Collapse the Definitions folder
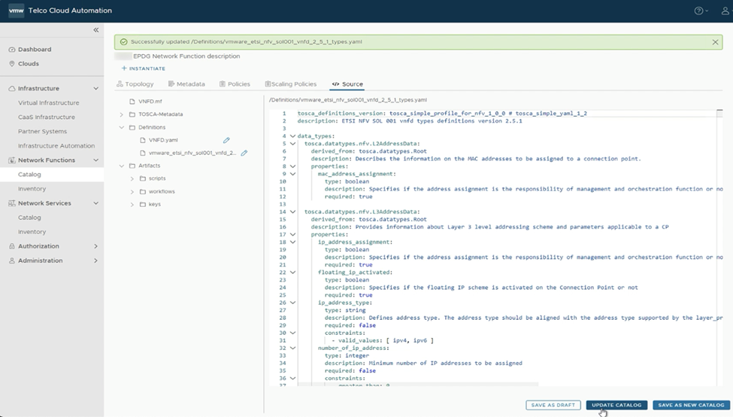 coord(122,127)
